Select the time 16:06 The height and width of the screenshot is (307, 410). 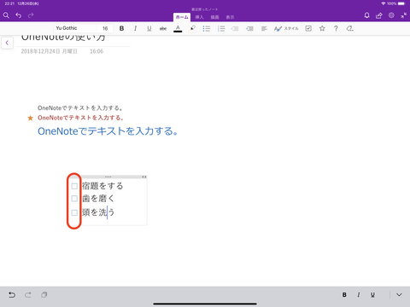coord(97,51)
